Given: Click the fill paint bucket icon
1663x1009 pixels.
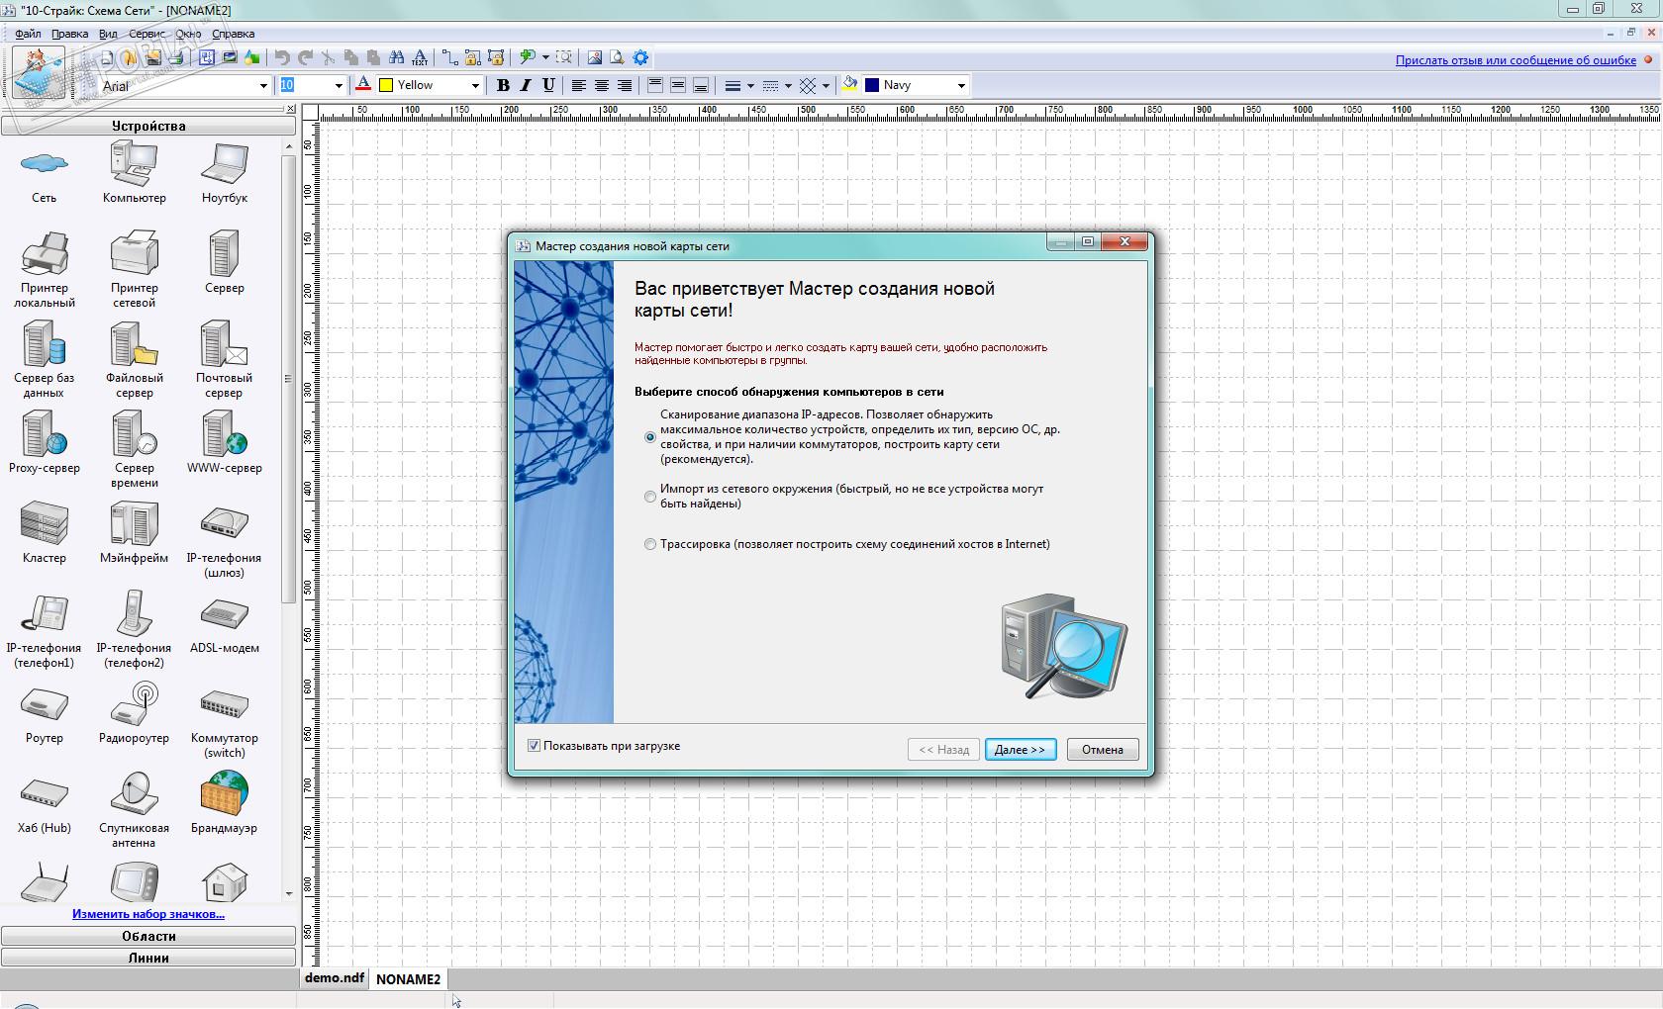Looking at the screenshot, I should click(x=849, y=84).
